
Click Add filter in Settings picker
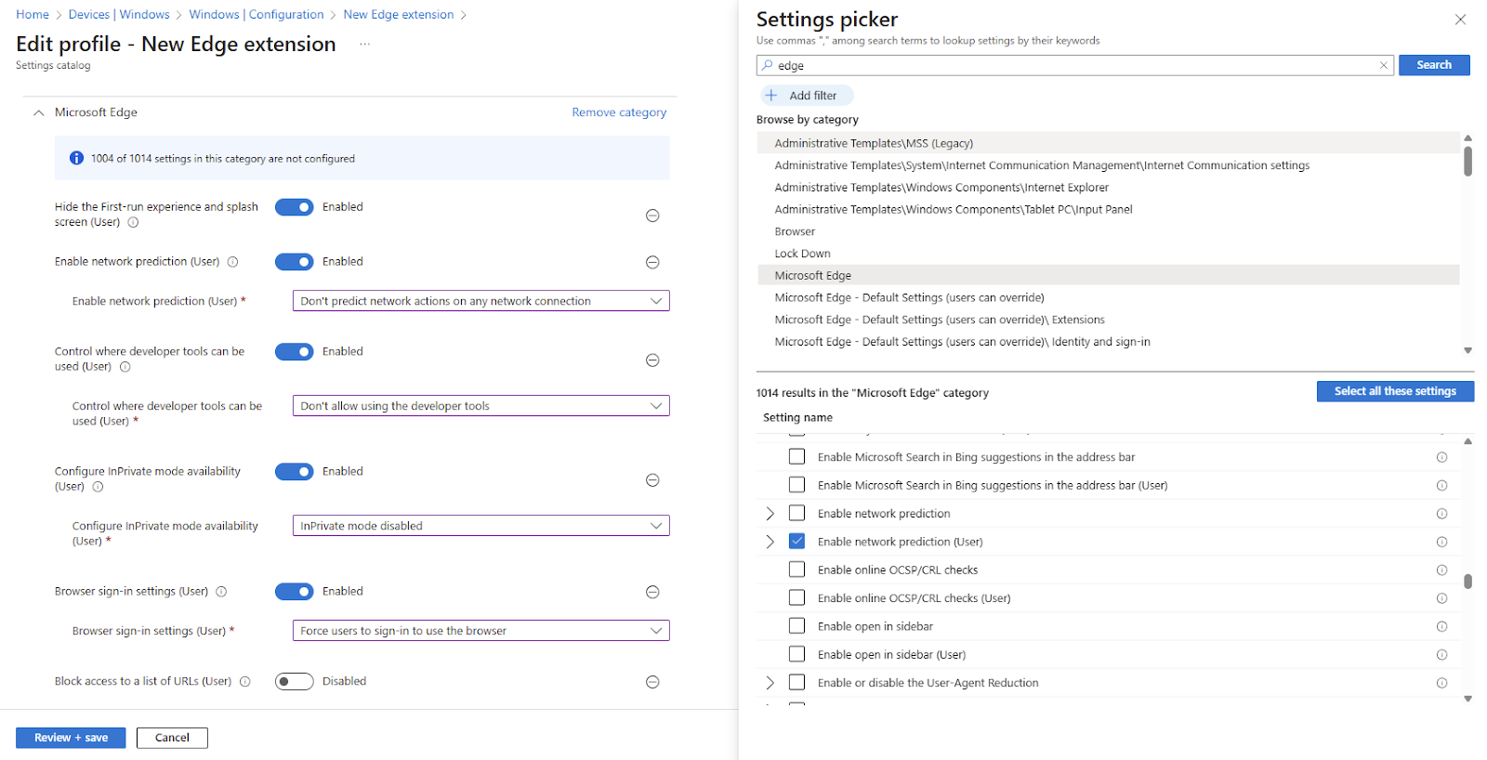coord(805,96)
